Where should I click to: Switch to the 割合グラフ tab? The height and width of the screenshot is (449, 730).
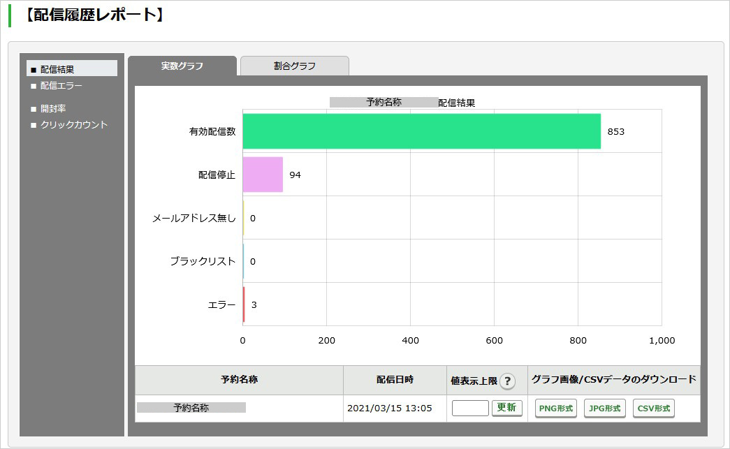point(294,66)
